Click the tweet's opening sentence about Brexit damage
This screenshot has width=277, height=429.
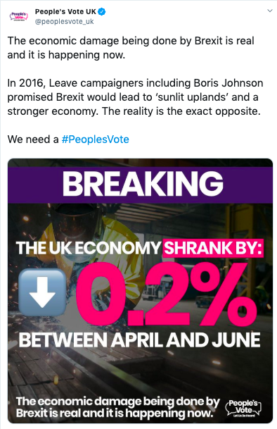click(131, 48)
